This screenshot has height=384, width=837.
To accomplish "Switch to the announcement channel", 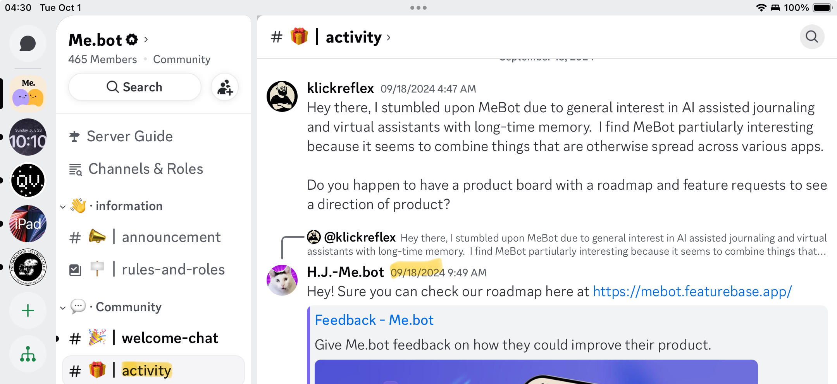I will click(171, 237).
